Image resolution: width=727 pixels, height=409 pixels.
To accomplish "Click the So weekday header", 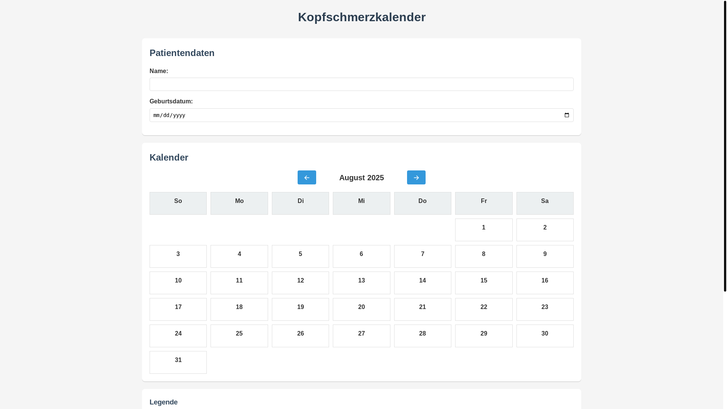I will [x=178, y=203].
